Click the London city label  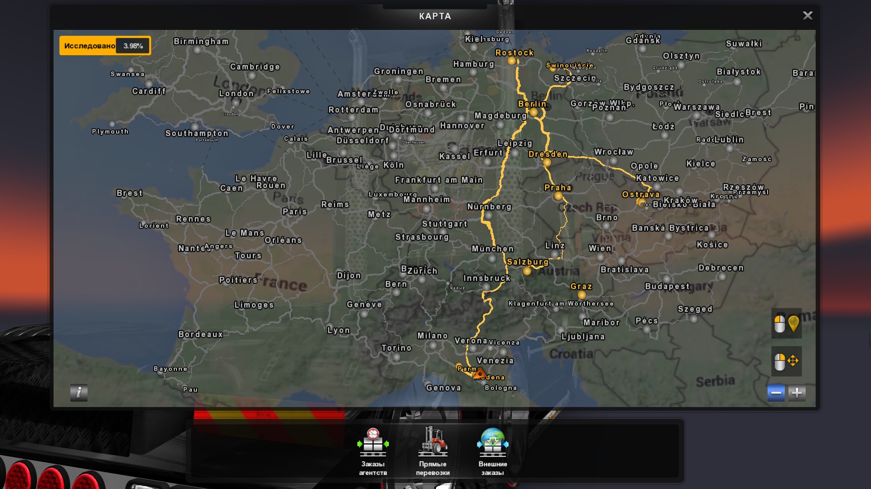pyautogui.click(x=236, y=94)
